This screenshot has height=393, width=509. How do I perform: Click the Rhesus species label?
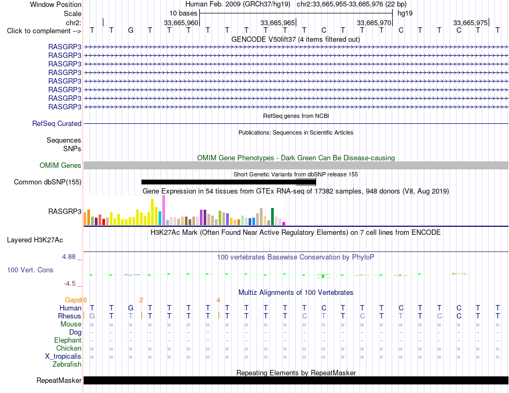click(70, 316)
